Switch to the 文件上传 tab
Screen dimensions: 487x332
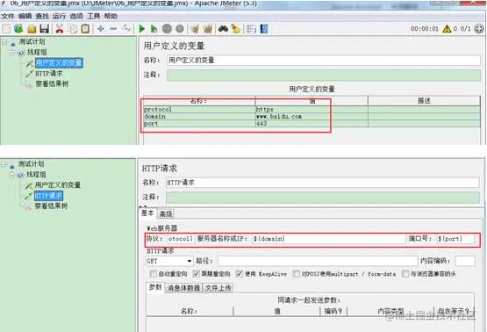tap(218, 288)
